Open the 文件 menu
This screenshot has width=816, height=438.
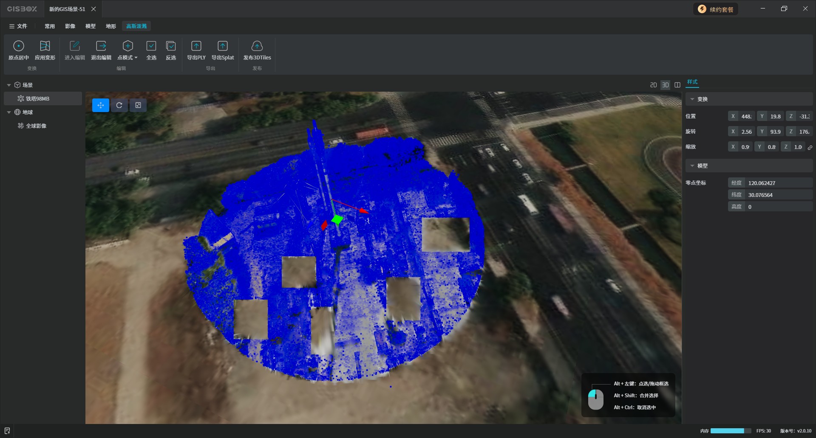(x=18, y=26)
